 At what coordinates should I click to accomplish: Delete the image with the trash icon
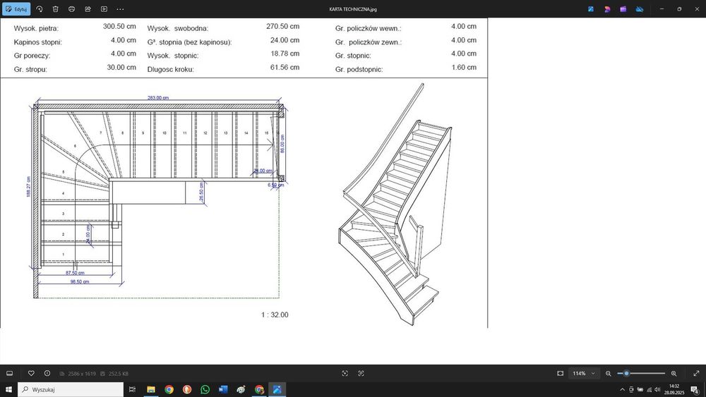click(55, 9)
